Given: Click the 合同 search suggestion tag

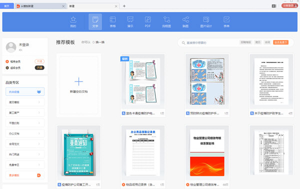Looking at the screenshot, I should coord(267,42).
